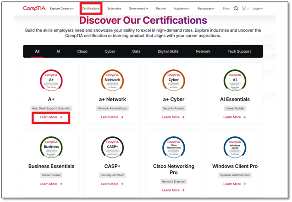Click the a+ Cyber badge logo
The image size is (292, 202).
(174, 80)
